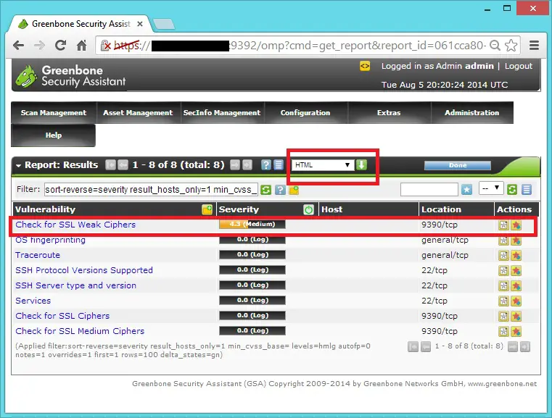Click the Logout link
Screen dimensions: 552x418
coord(519,66)
